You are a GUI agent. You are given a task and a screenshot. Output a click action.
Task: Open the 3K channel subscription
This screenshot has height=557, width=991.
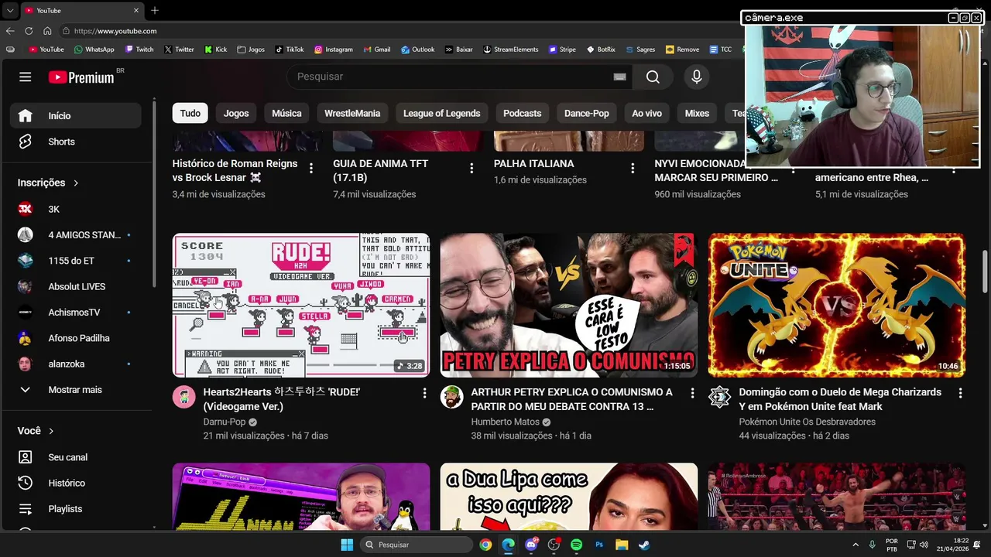(x=76, y=209)
